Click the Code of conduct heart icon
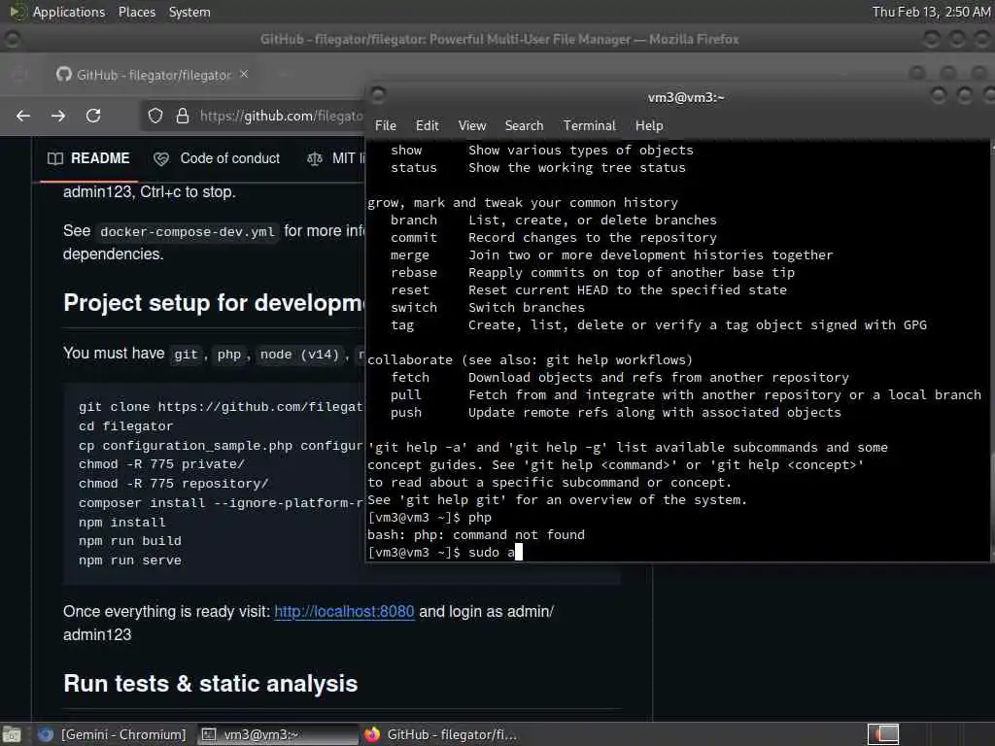The width and height of the screenshot is (995, 746). [x=161, y=158]
